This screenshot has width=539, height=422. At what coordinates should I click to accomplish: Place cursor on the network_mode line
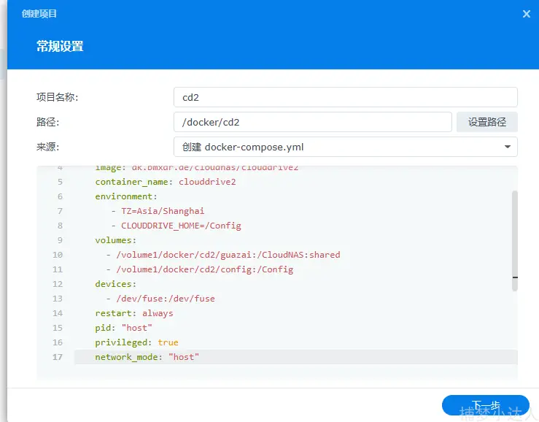pos(147,357)
